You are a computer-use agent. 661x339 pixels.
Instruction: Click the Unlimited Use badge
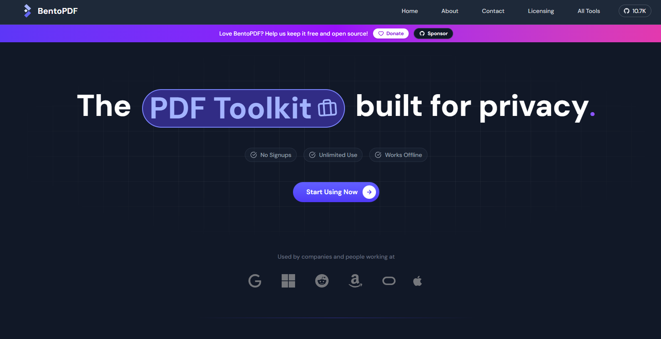(x=333, y=155)
